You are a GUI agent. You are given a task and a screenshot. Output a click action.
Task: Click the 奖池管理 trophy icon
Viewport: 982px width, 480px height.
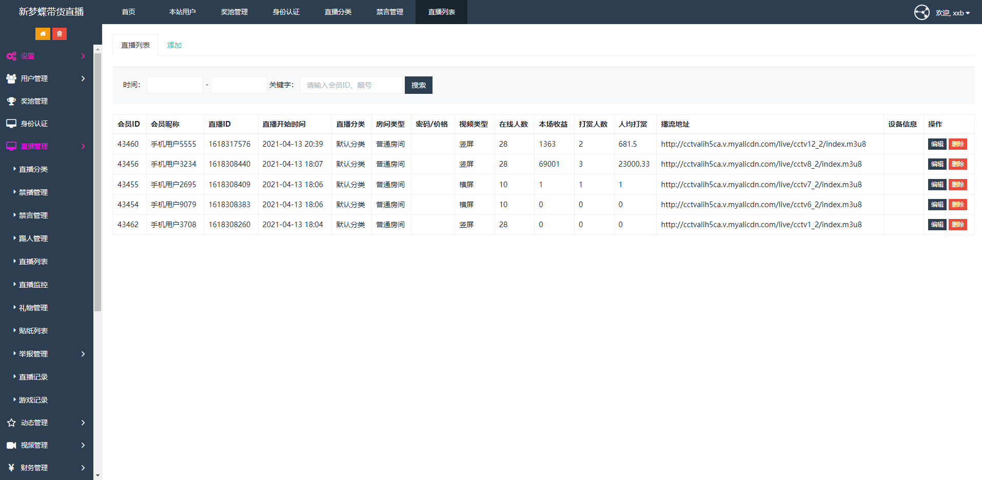[11, 101]
